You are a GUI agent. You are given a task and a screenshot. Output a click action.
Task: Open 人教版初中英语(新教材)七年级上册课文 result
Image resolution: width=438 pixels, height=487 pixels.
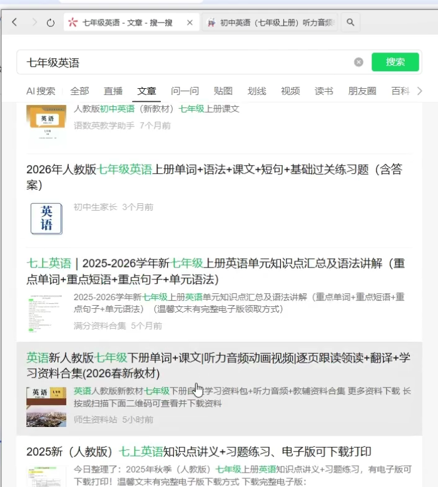(x=156, y=109)
